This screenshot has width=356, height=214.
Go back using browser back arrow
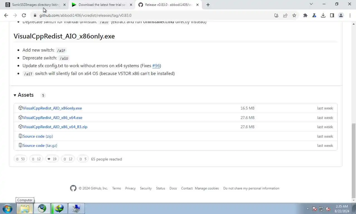tap(6, 15)
